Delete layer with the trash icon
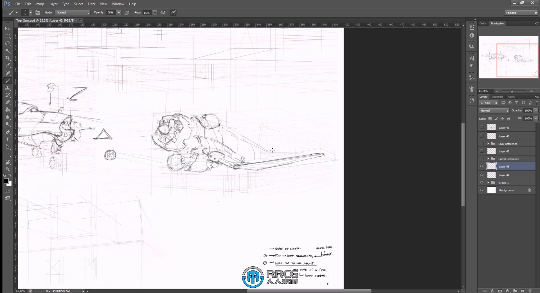Image resolution: width=540 pixels, height=293 pixels. (x=530, y=291)
